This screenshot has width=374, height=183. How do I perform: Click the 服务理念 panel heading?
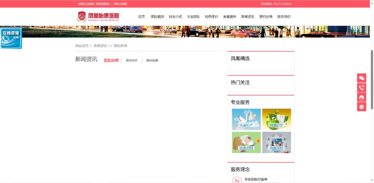point(240,170)
